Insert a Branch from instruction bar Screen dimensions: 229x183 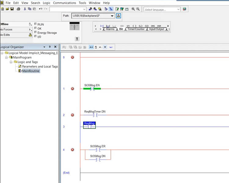(x=108, y=26)
